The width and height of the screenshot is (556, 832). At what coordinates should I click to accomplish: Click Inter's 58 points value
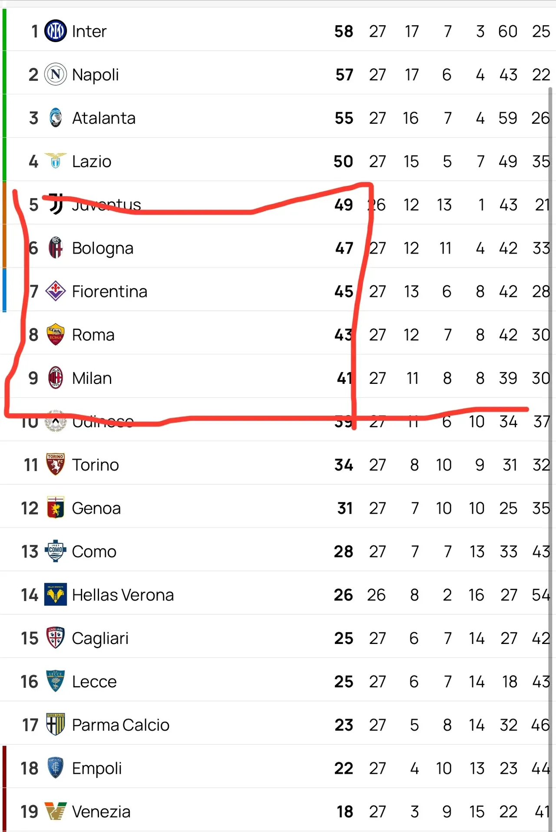click(x=344, y=31)
